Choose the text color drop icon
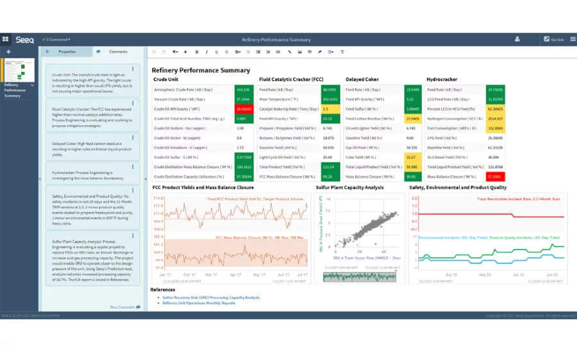Image resolution: width=577 pixels, height=353 pixels. [185, 52]
